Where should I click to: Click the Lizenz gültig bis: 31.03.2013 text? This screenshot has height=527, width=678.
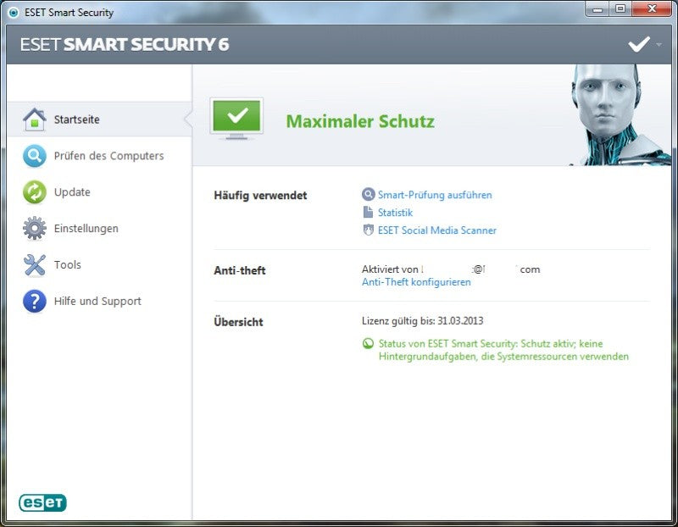coord(422,321)
